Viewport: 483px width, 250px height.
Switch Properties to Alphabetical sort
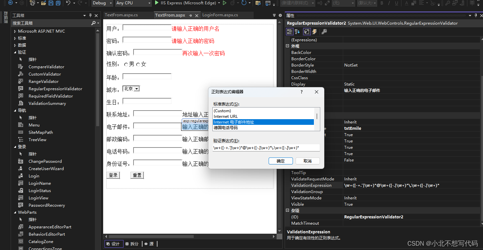[x=297, y=31]
